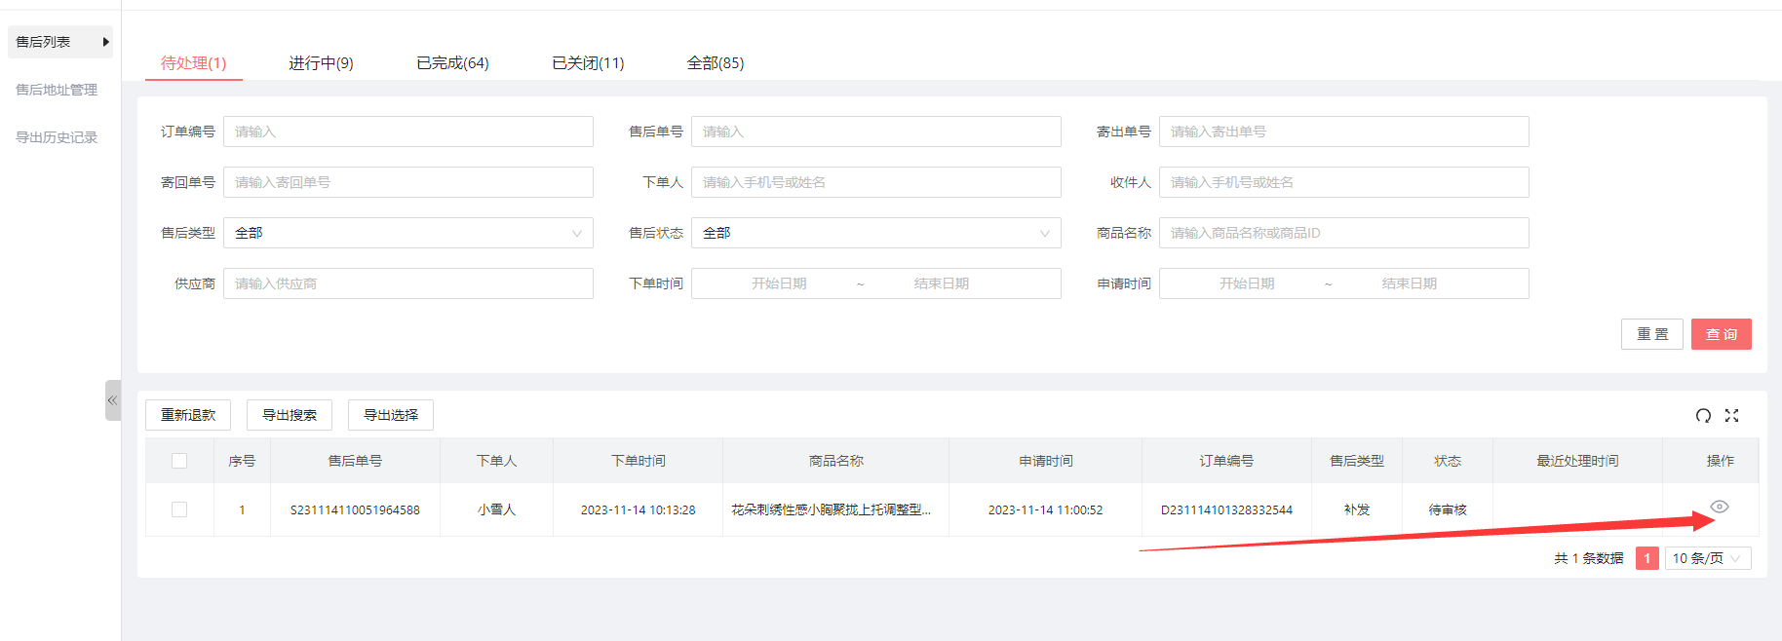Expand the 售后状态 dropdown
The image size is (1782, 641).
pyautogui.click(x=875, y=233)
